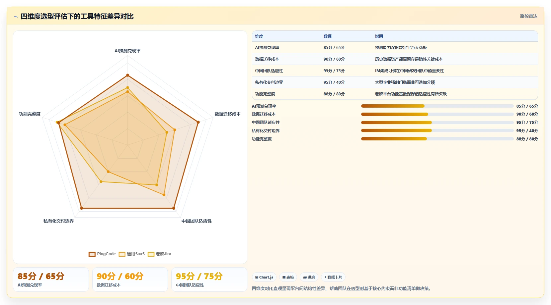Click the 95分 / 75分 data card

[209, 280]
